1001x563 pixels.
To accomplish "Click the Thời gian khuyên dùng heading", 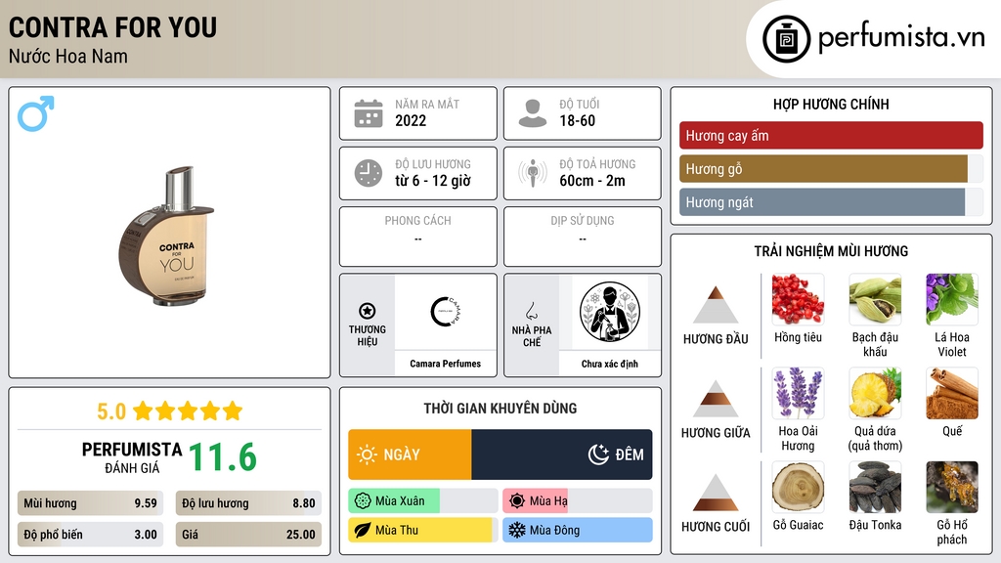I will [x=500, y=408].
